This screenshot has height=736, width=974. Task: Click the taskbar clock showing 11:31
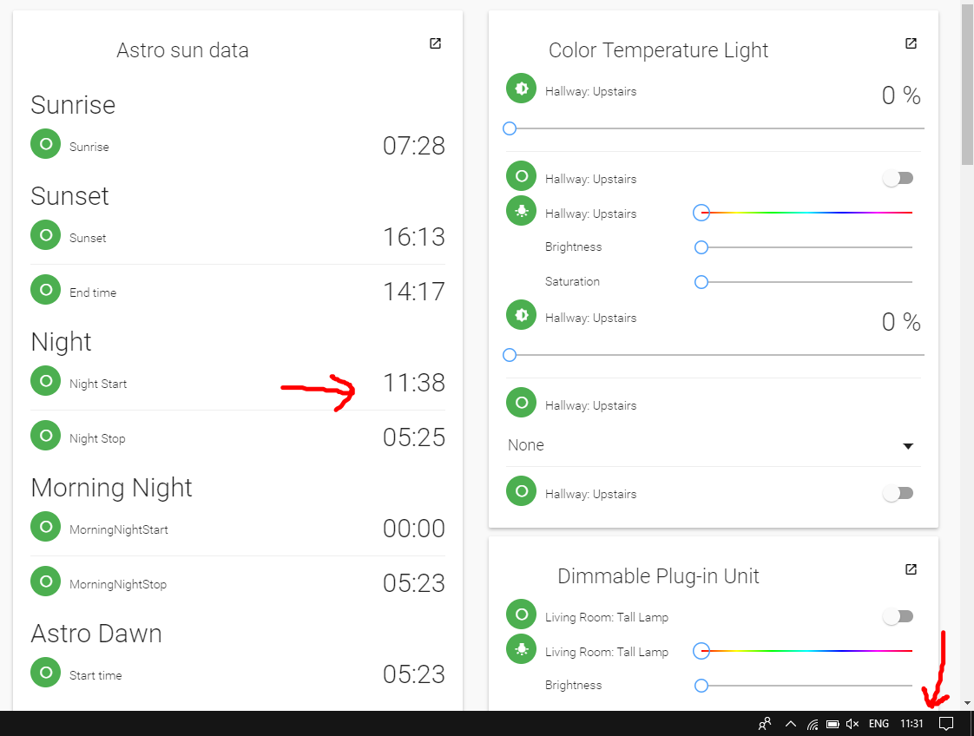911,724
